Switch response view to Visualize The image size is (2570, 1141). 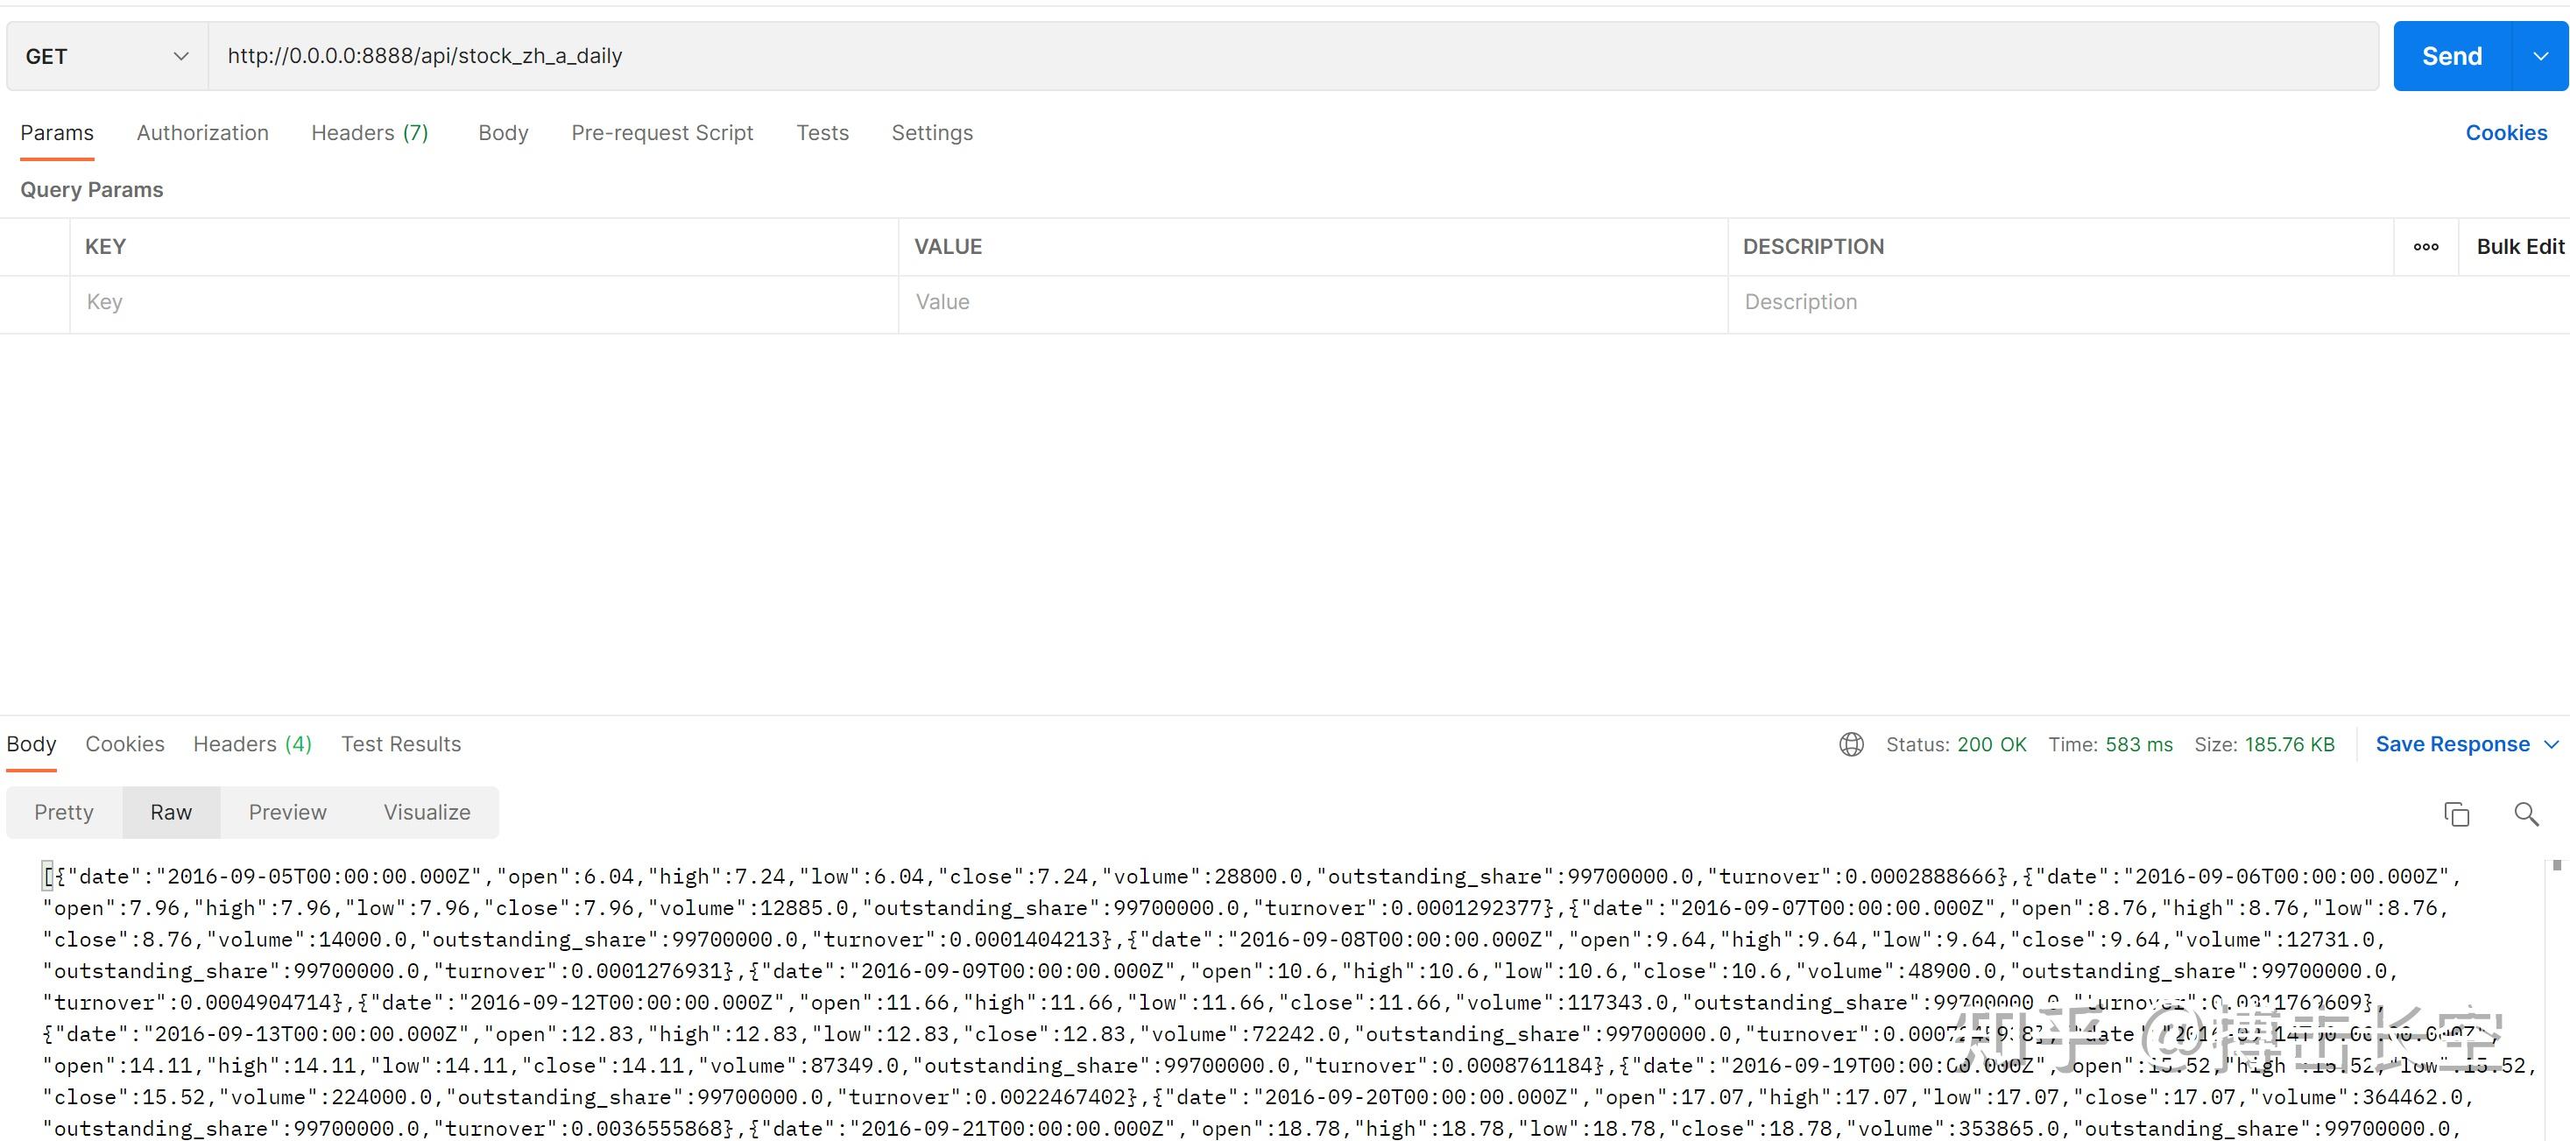point(426,812)
